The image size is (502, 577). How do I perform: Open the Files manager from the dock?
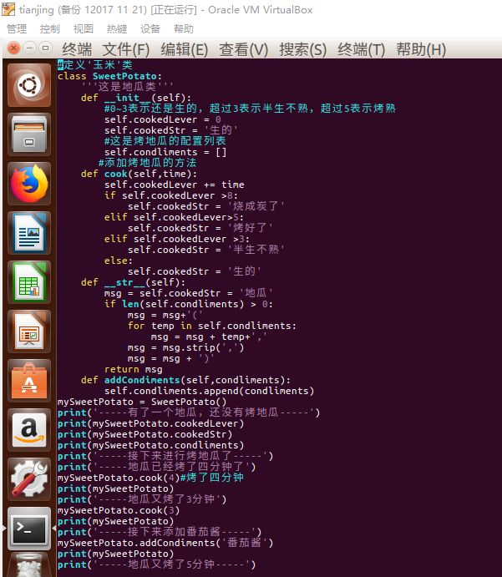(29, 134)
